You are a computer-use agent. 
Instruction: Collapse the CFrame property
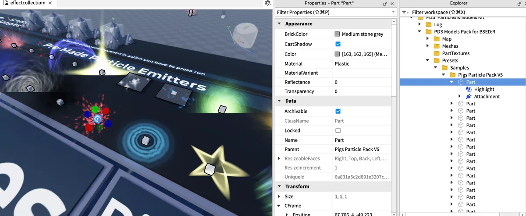click(279, 206)
